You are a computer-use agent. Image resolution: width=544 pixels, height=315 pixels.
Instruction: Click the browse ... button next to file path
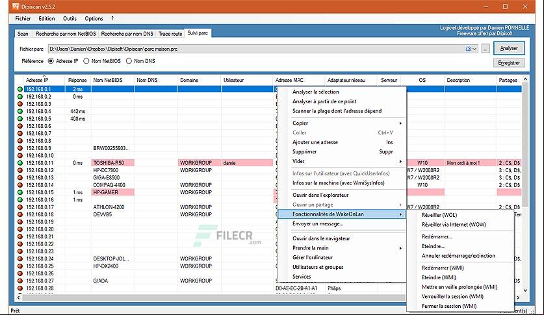486,49
